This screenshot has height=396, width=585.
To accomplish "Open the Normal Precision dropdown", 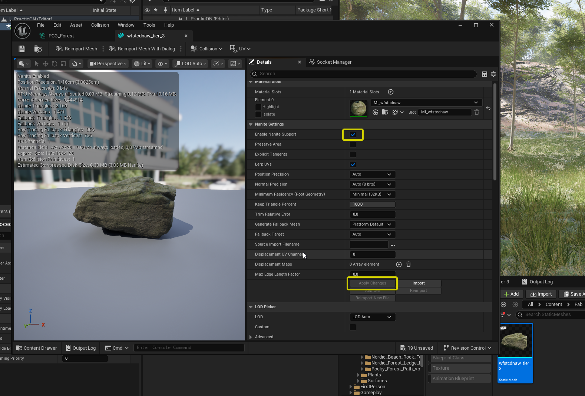I will [372, 184].
